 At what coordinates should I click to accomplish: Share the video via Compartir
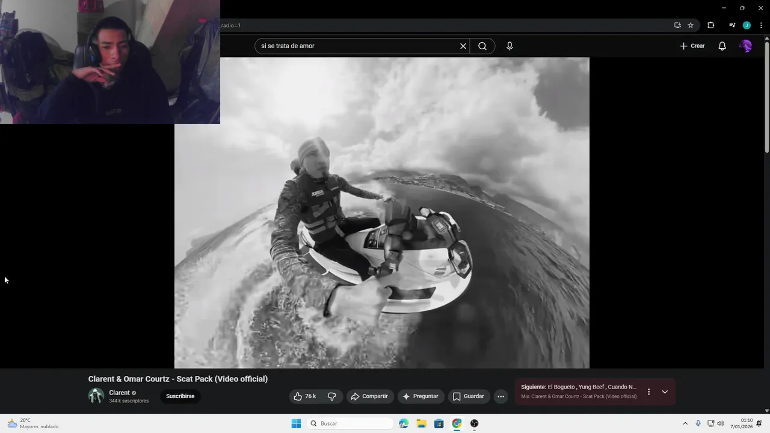(369, 396)
